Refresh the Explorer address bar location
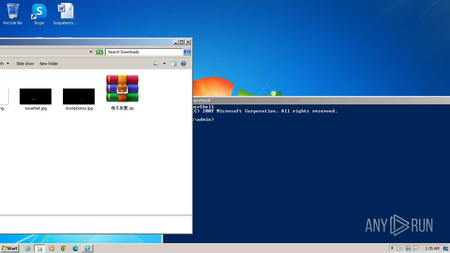This screenshot has width=450, height=253. pyautogui.click(x=99, y=52)
